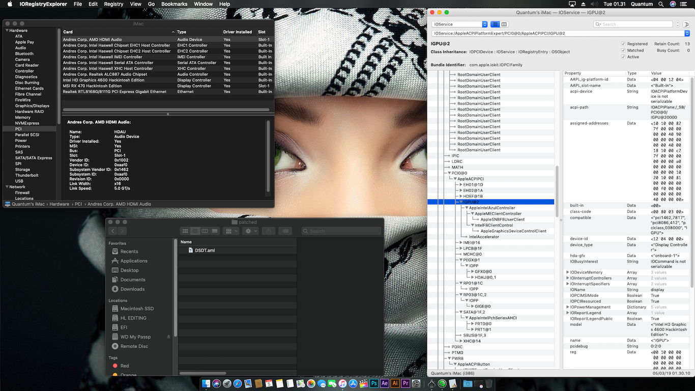This screenshot has height=391, width=695.
Task: Open System Preferences from the Dock
Action: [x=417, y=383]
